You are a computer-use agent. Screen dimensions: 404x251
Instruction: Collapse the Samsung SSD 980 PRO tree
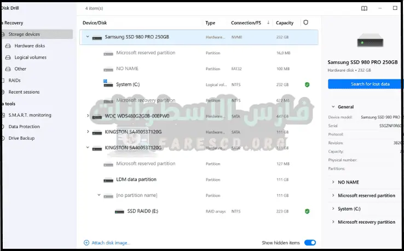pyautogui.click(x=88, y=37)
